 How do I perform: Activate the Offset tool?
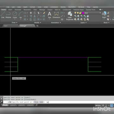pos(44,19)
